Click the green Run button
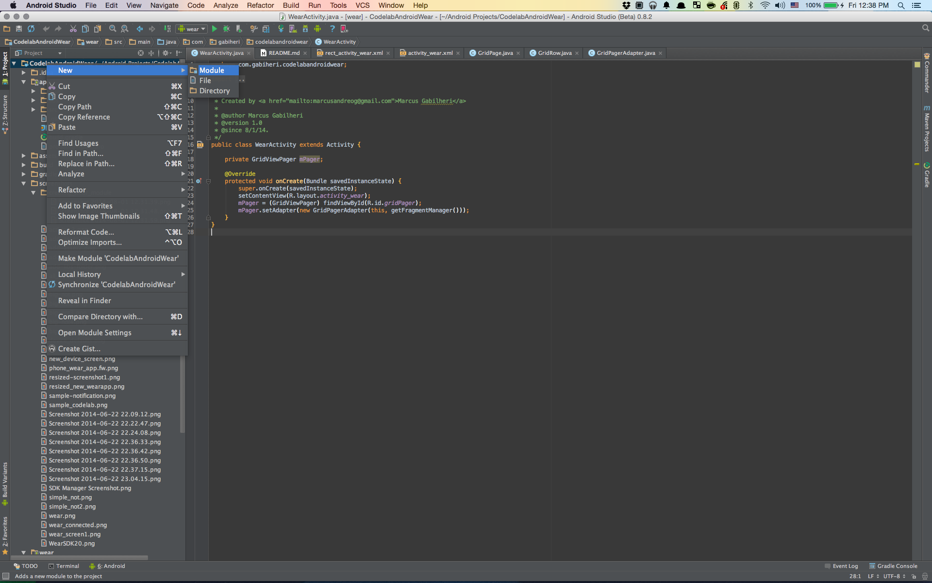Screen dimensions: 932x583 (215, 29)
